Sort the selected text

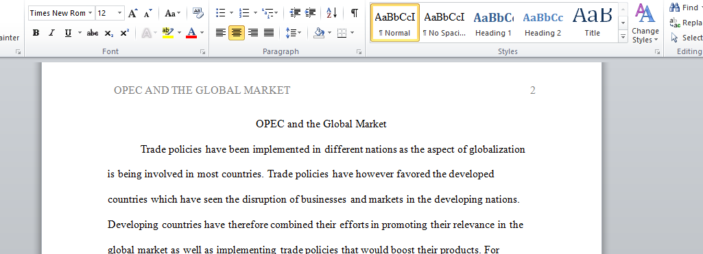332,13
